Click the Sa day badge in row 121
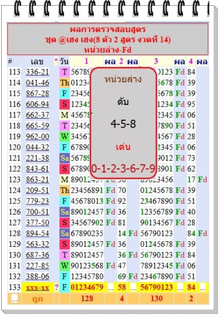Image resolution: width=219 pixels, height=315 pixels. coord(65,158)
